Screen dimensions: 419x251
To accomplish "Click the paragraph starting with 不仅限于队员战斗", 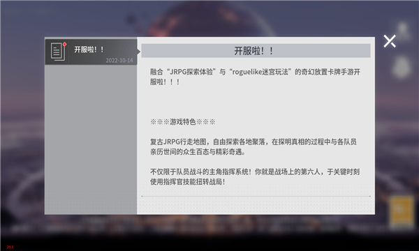I will (x=255, y=177).
